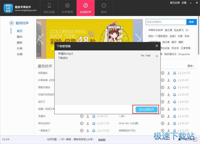Open the 铃声管理 tab
The height and width of the screenshot is (144, 200).
tap(67, 8)
